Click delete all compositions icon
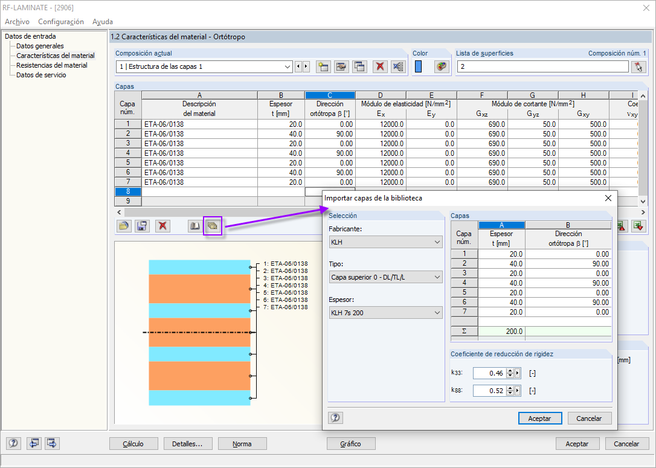 click(x=398, y=66)
